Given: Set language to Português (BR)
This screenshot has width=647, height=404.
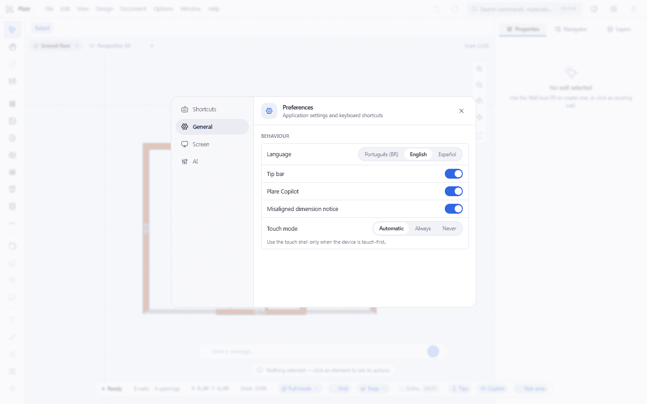Looking at the screenshot, I should [x=381, y=154].
